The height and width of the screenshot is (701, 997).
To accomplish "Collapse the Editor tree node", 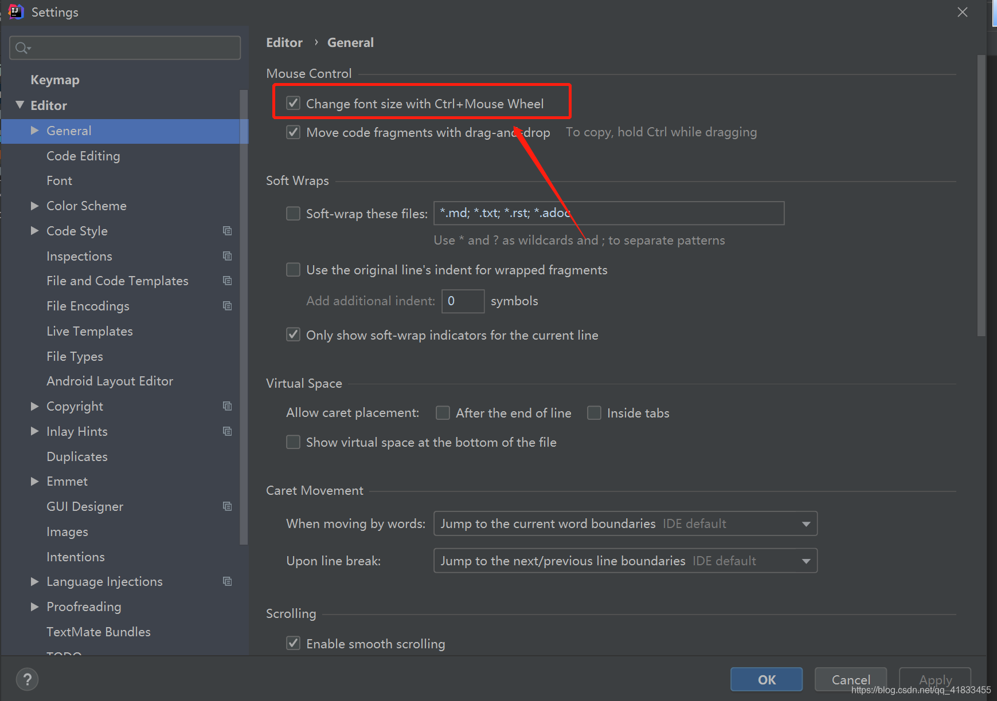I will tap(20, 105).
